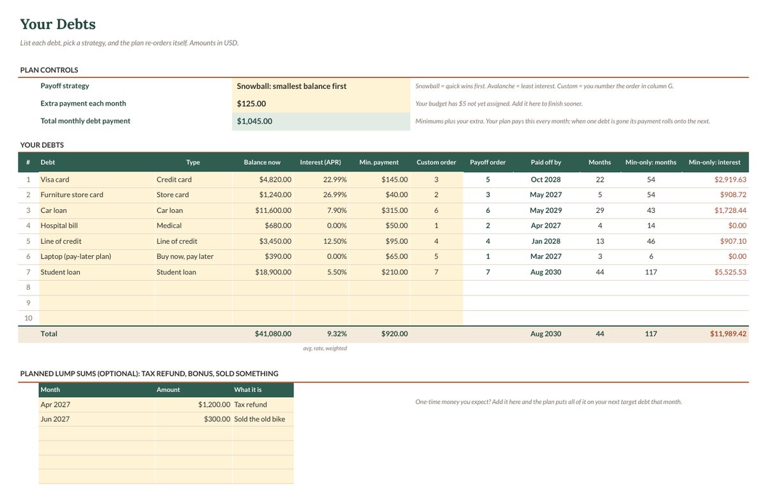This screenshot has height=502, width=767.
Task: Click the 'PLAN CONTROLS' section heading
Action: tap(49, 70)
